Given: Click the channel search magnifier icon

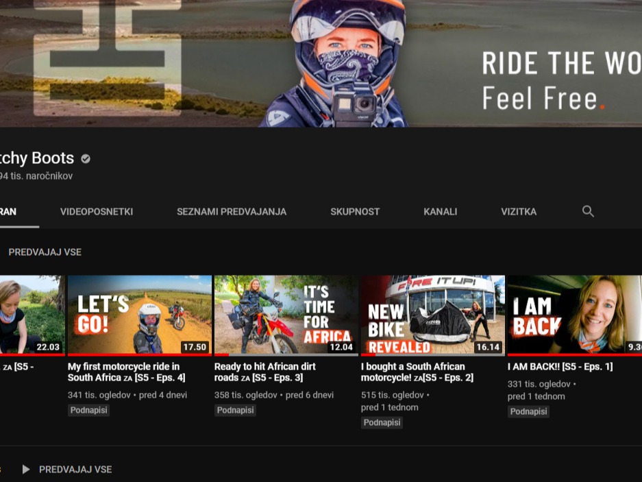Looking at the screenshot, I should (x=588, y=211).
